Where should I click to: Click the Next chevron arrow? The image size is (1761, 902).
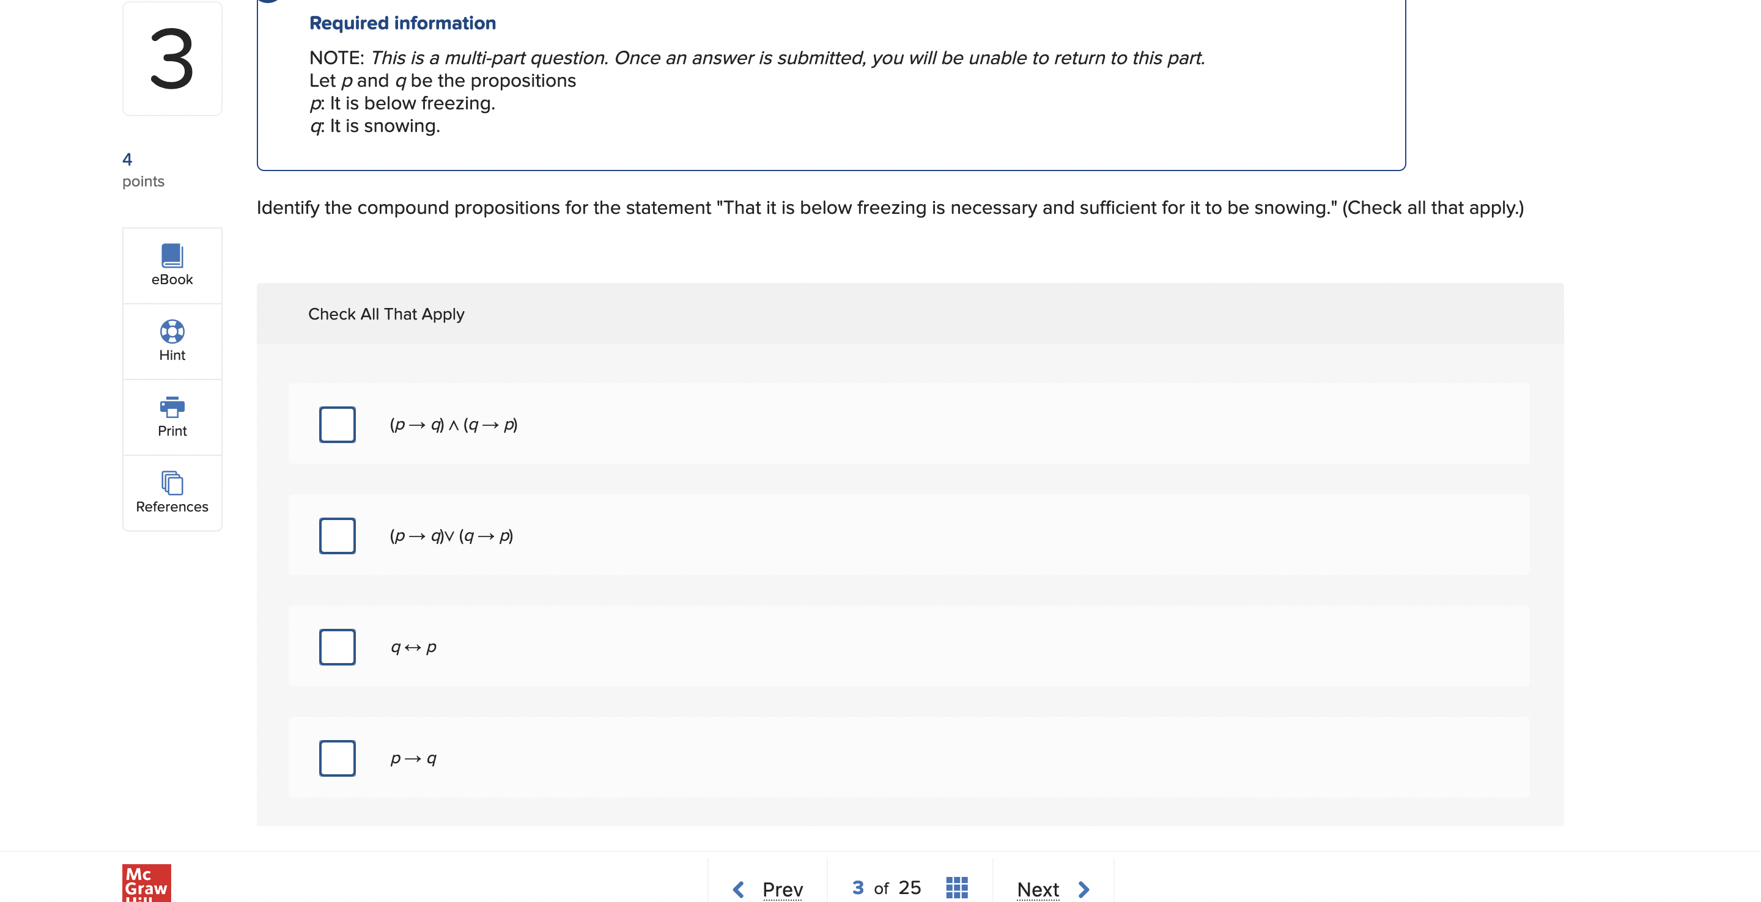[x=1084, y=889]
